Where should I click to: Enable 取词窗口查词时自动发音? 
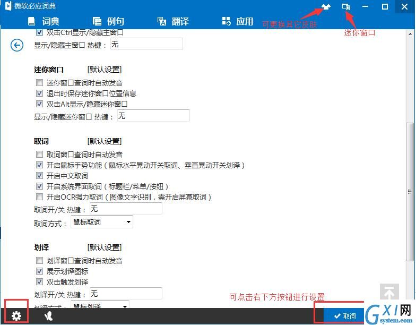click(x=39, y=154)
